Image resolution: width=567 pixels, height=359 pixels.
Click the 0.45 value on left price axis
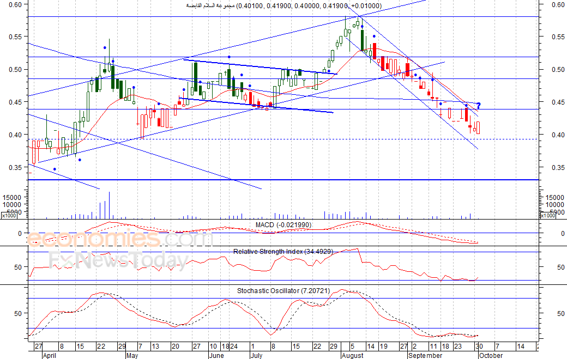(x=15, y=102)
